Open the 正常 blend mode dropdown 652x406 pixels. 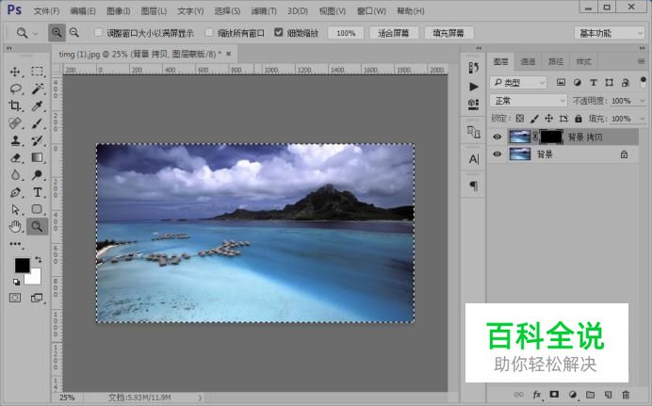pos(530,101)
